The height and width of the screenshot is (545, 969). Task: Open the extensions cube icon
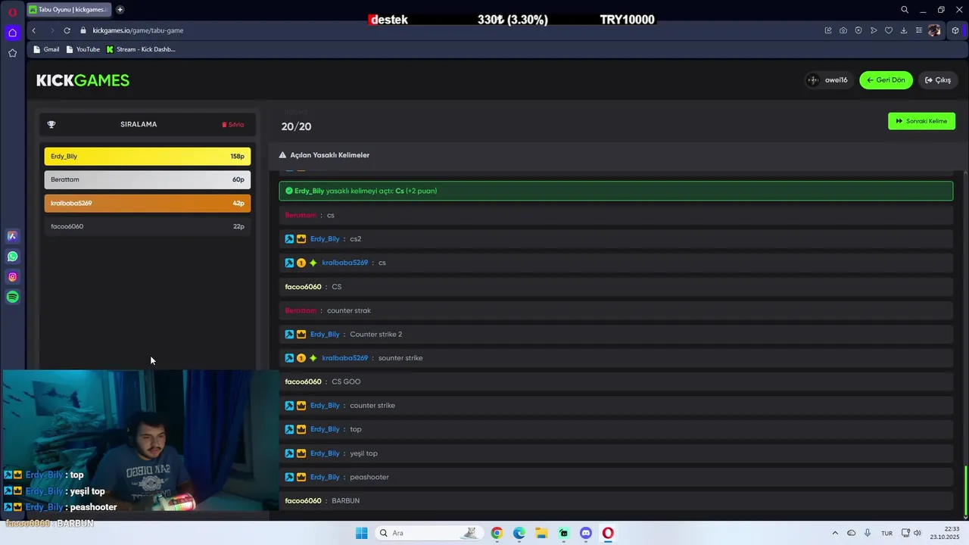tap(955, 30)
